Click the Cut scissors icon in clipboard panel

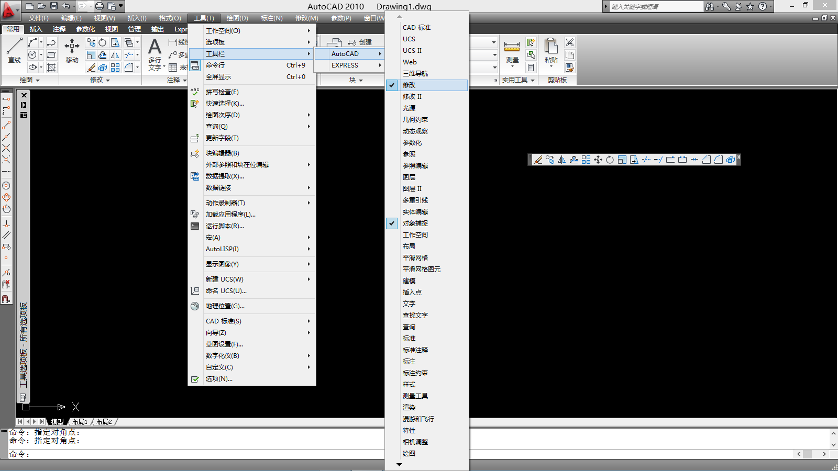[570, 42]
